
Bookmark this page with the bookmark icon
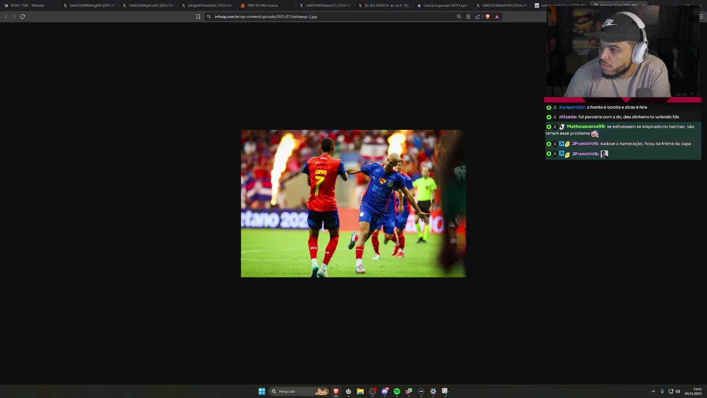click(x=198, y=17)
